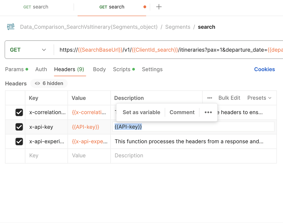Open the GET method dropdown
The image size is (283, 223).
pyautogui.click(x=29, y=50)
